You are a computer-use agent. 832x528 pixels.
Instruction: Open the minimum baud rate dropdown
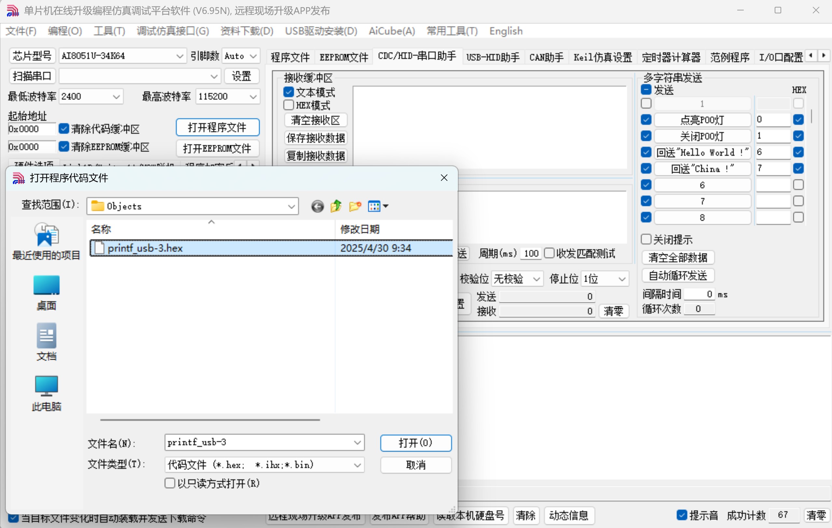tap(117, 97)
